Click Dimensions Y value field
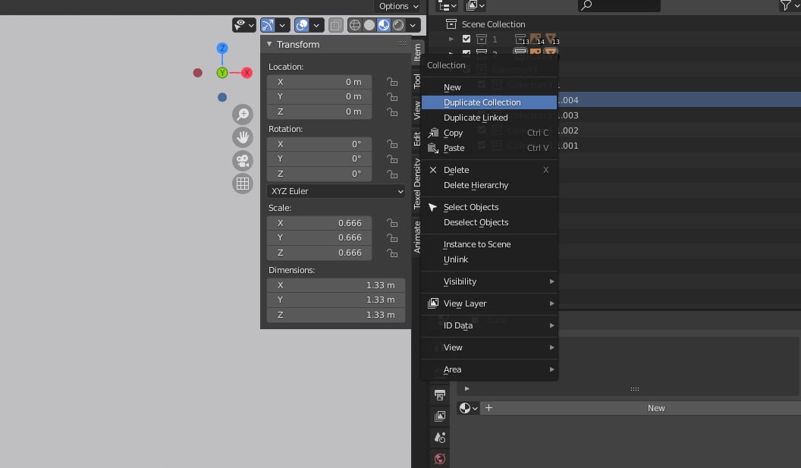The width and height of the screenshot is (801, 468). (336, 300)
